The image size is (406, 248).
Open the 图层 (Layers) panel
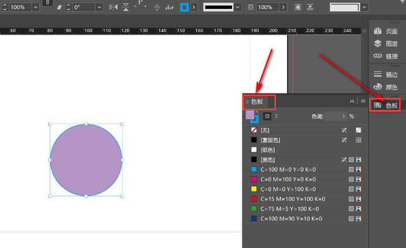pos(385,44)
